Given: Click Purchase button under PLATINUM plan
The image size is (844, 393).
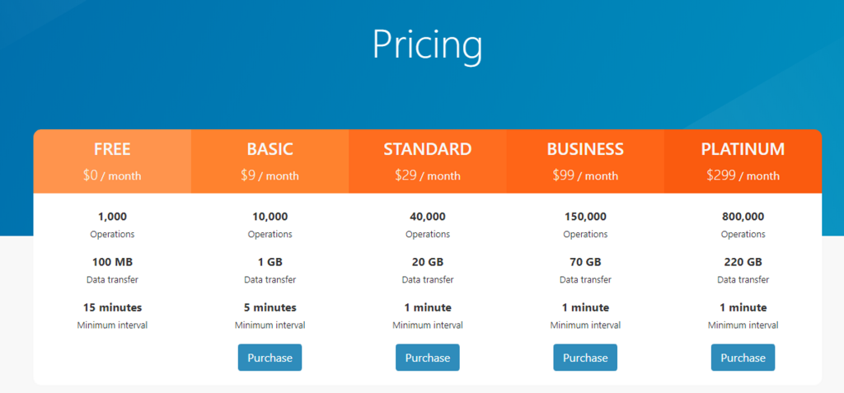Looking at the screenshot, I should pyautogui.click(x=743, y=358).
